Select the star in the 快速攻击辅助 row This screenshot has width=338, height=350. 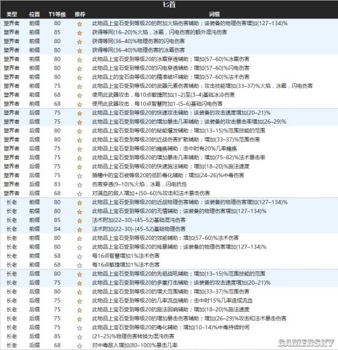(80, 113)
